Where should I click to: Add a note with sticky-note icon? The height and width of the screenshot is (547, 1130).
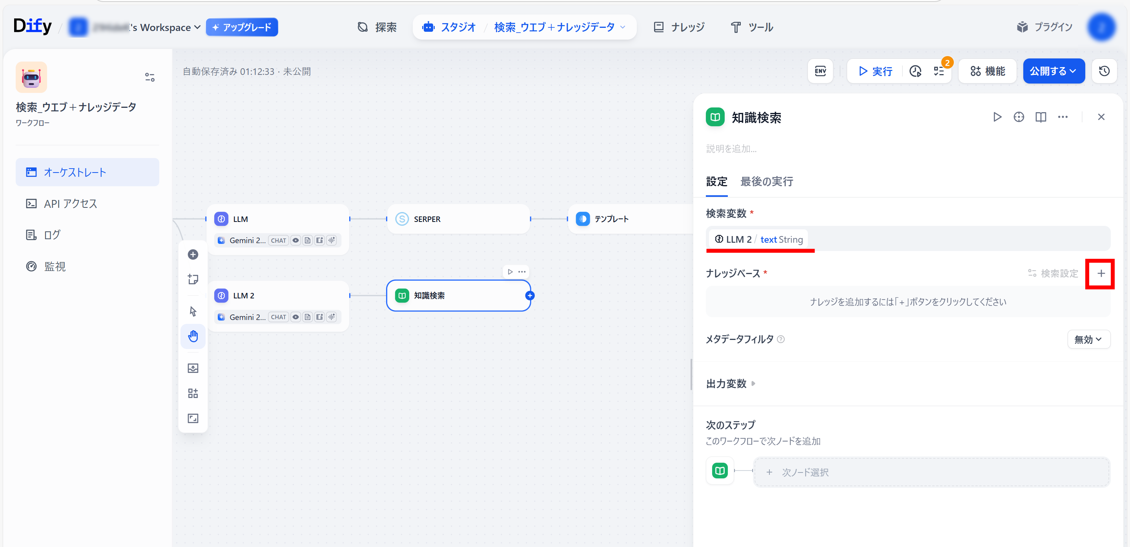tap(193, 279)
